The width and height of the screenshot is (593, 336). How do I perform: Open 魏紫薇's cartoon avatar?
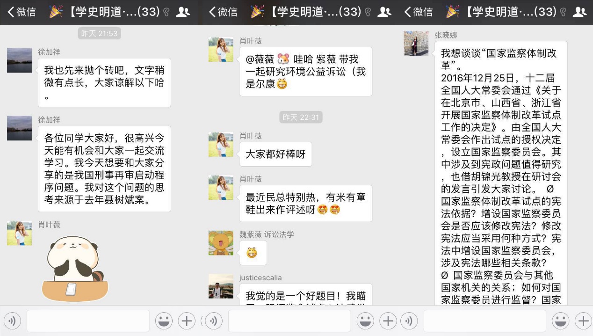click(x=221, y=243)
